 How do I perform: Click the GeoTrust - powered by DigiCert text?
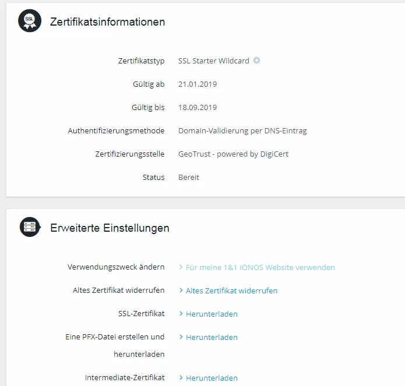coord(233,154)
